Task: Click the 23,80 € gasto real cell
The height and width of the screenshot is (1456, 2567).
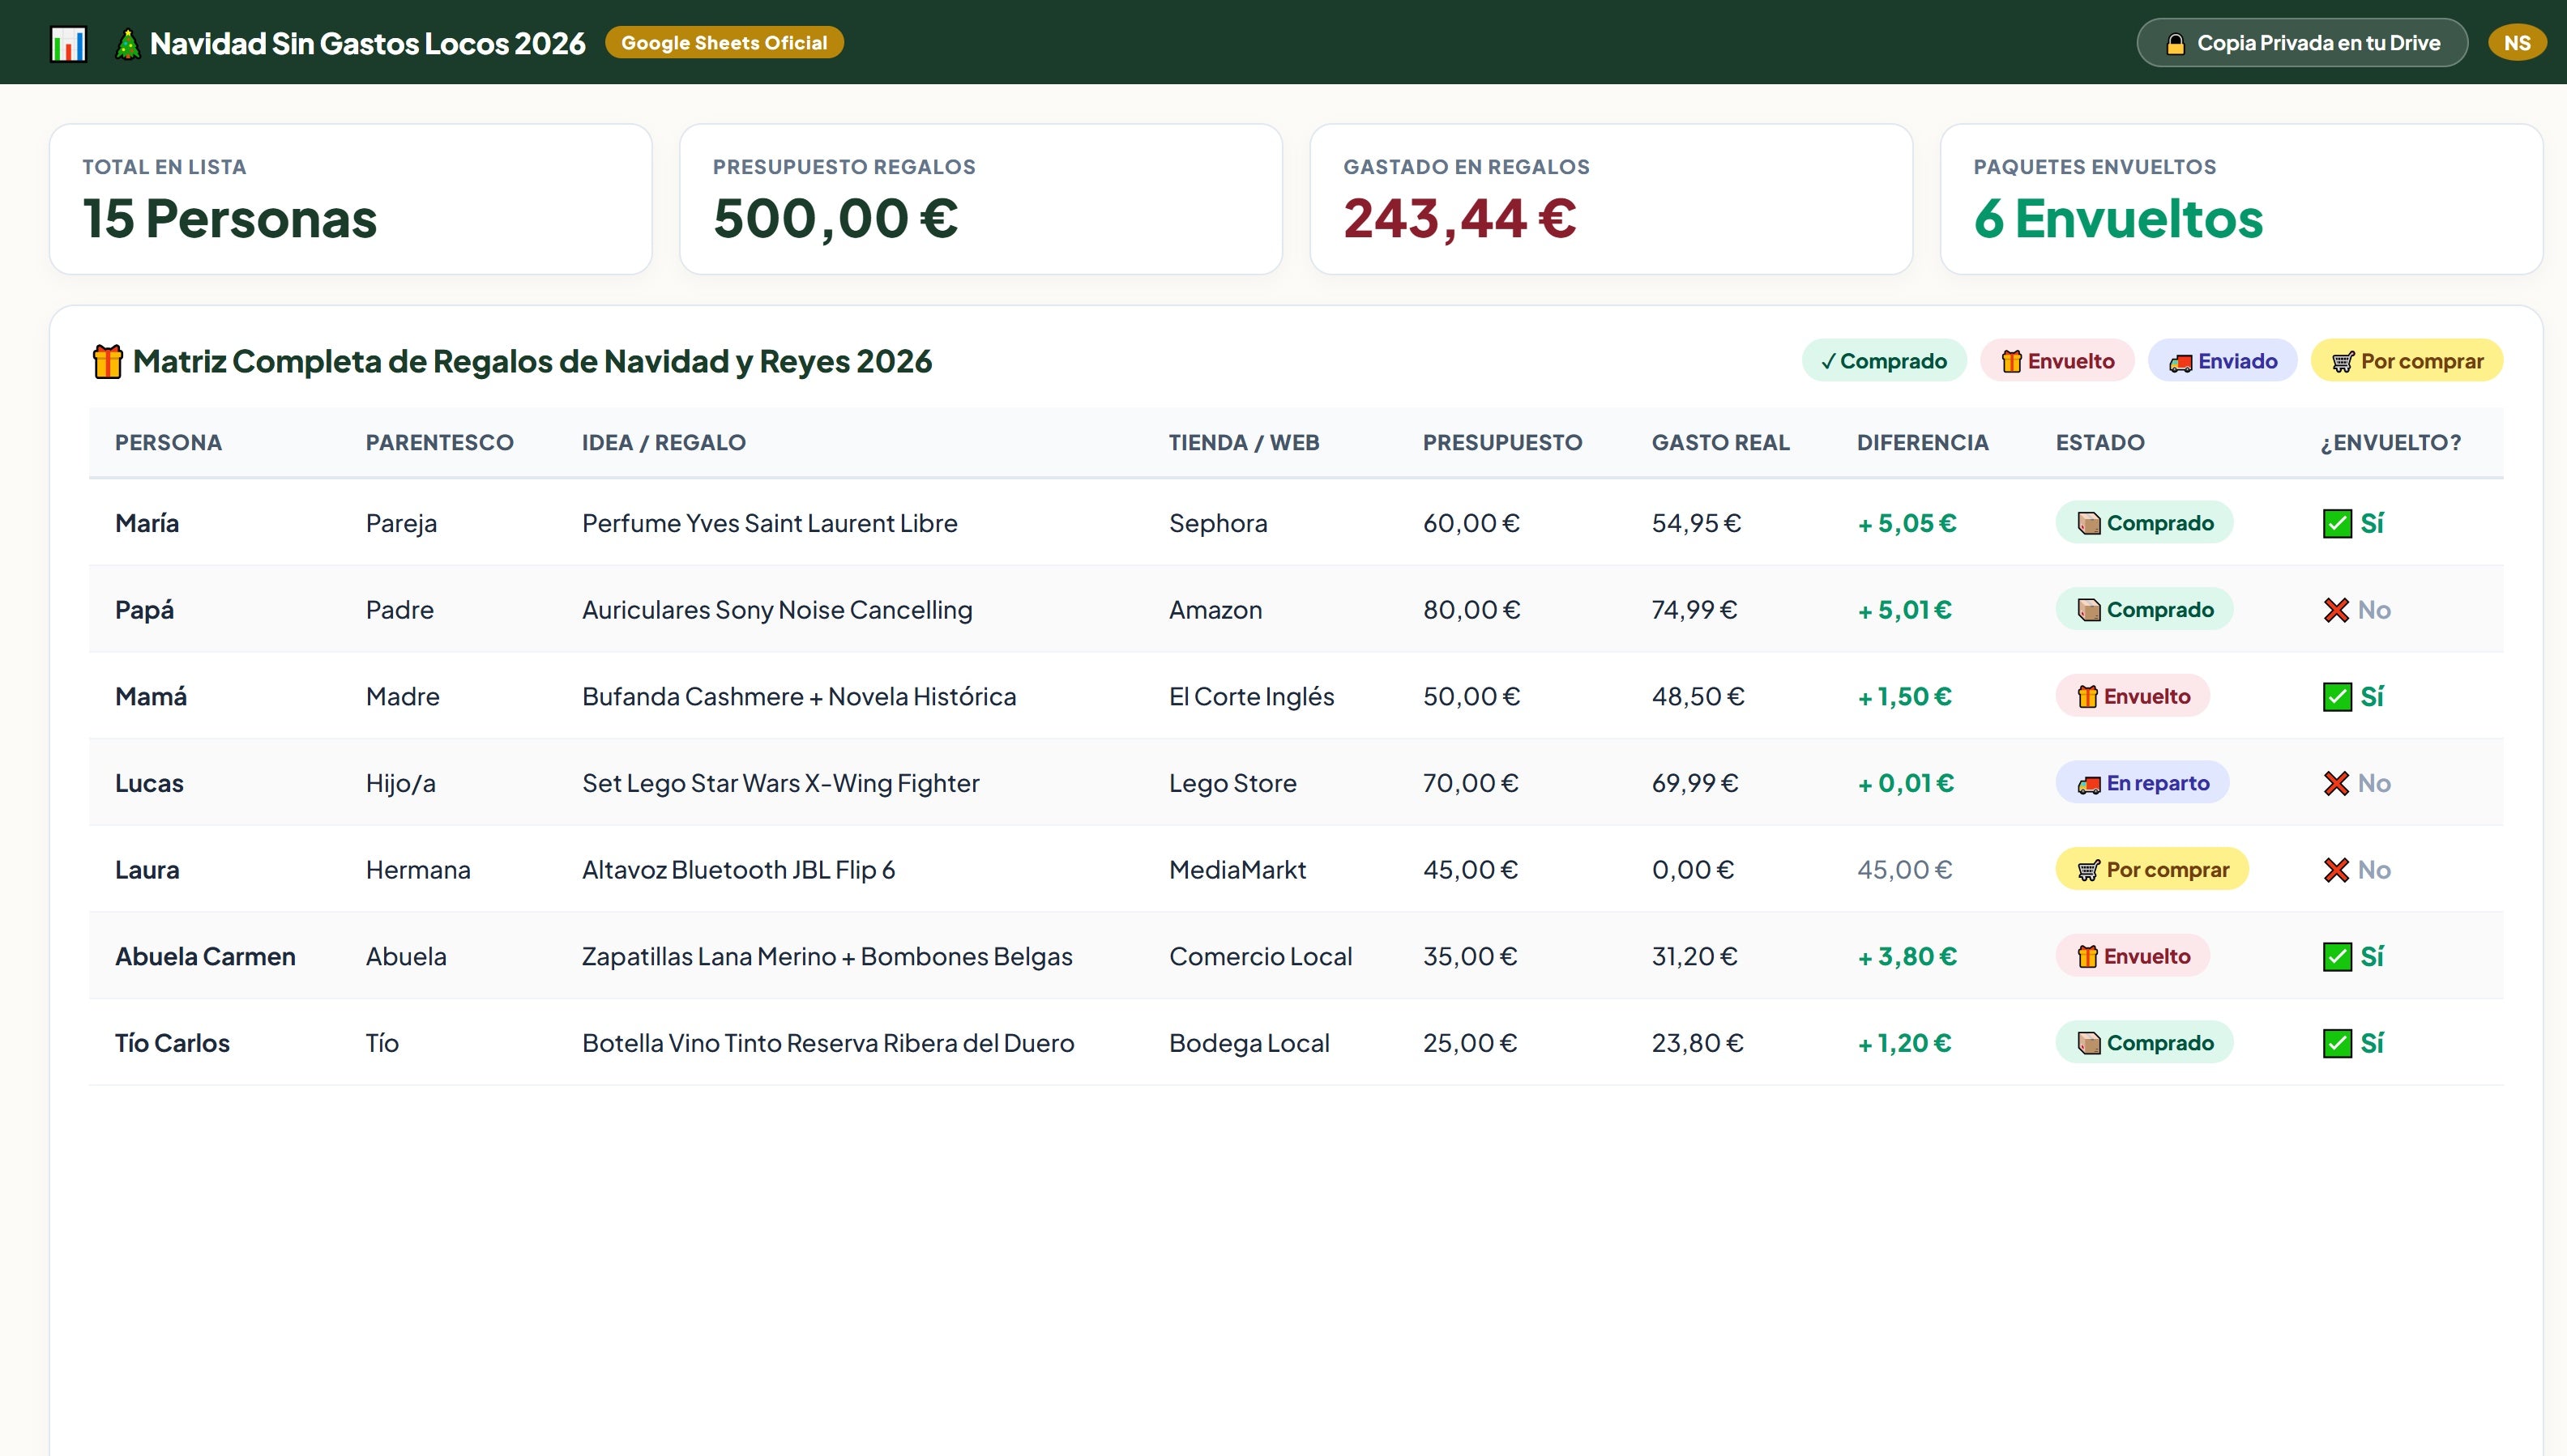Action: click(x=1697, y=1043)
